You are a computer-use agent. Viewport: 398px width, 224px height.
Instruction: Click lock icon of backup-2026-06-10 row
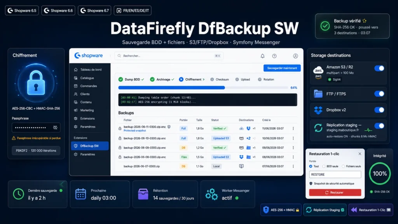pyautogui.click(x=120, y=138)
